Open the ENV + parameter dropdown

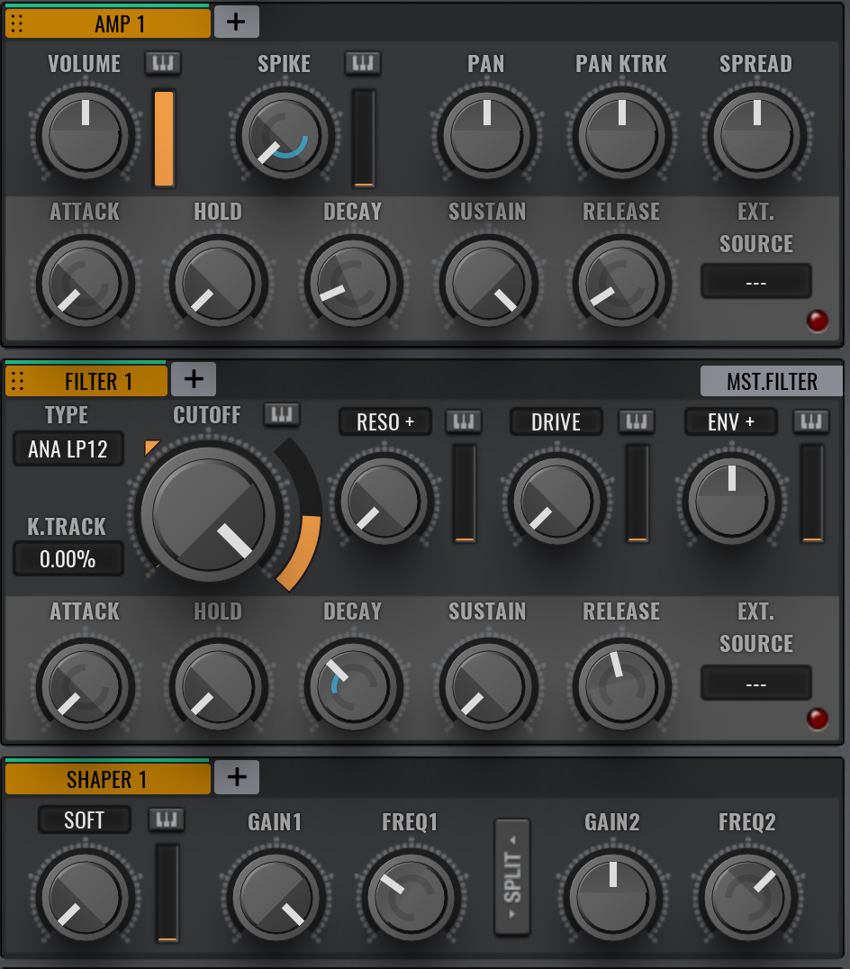(731, 422)
